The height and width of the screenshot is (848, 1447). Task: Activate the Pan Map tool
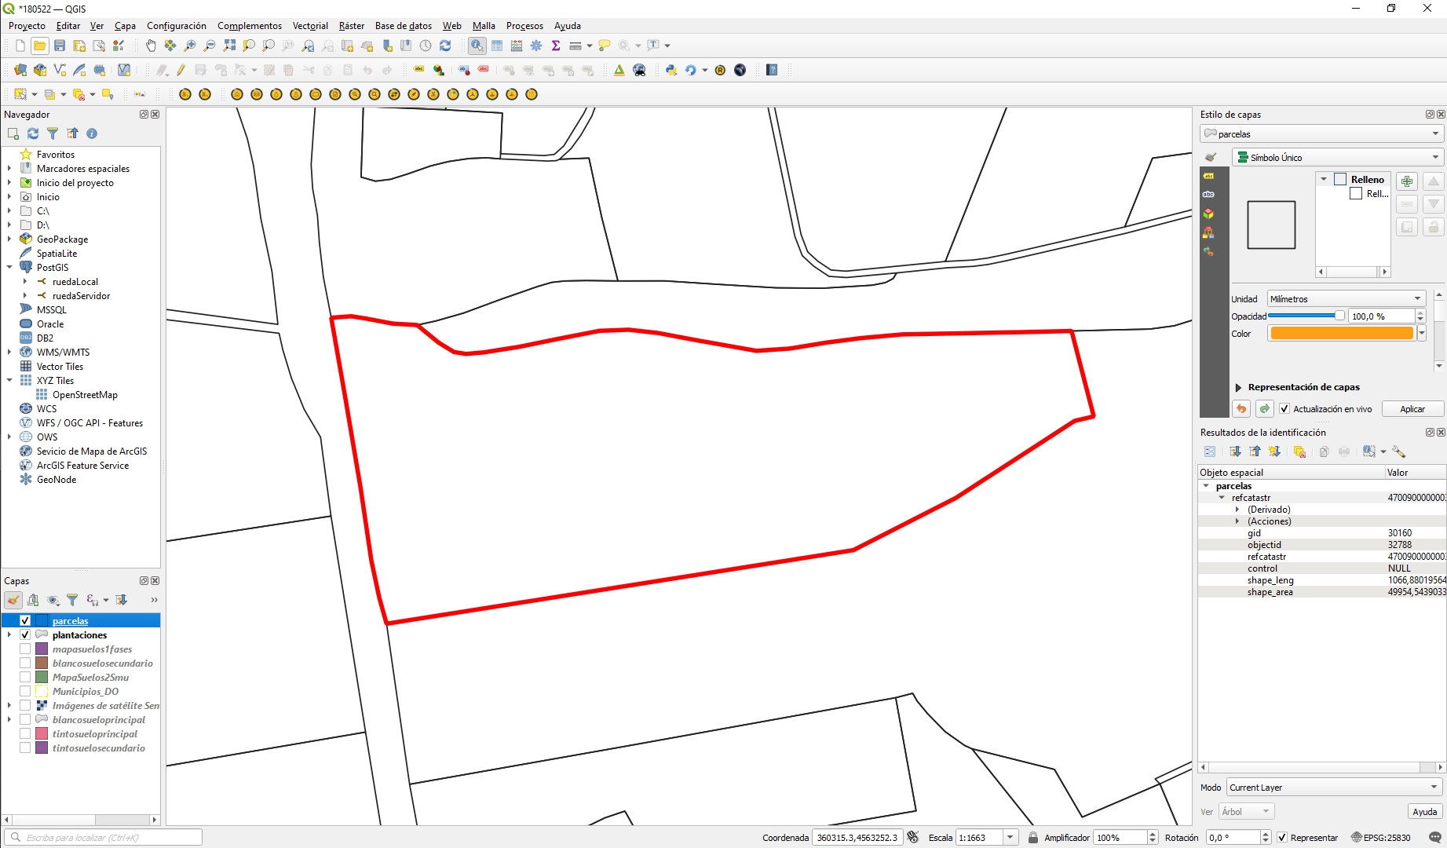[150, 46]
